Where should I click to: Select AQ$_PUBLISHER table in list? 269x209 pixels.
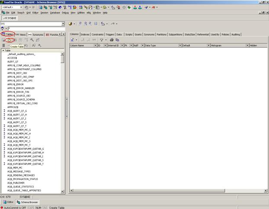(x=16, y=183)
